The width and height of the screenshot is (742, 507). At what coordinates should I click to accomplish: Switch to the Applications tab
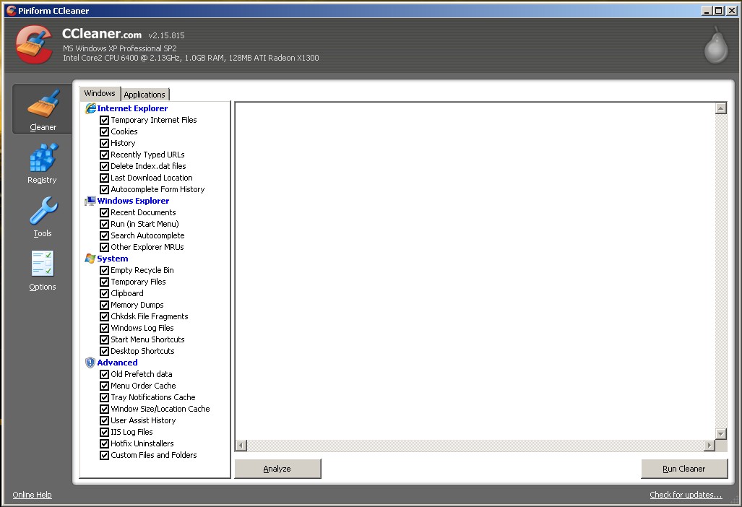144,95
